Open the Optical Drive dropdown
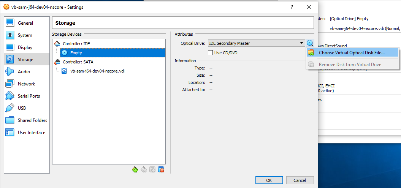The image size is (401, 188). coord(256,43)
